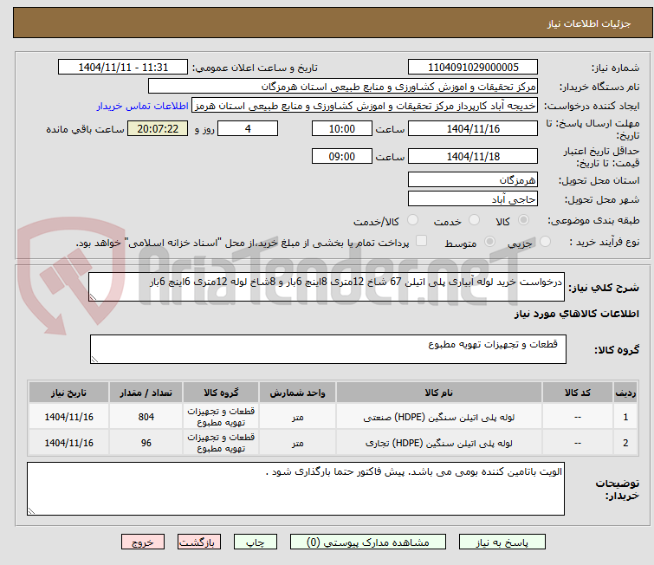Toggle the اسناد خزانه اسلامی payment checkbox

[422, 241]
